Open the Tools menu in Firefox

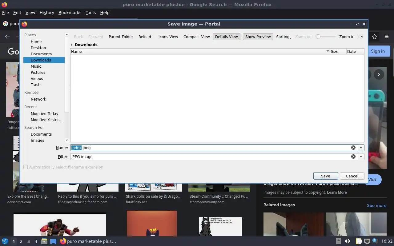90,13
